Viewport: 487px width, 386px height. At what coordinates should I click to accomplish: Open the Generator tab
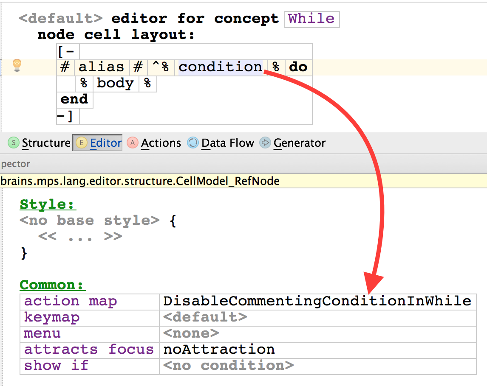(x=299, y=143)
